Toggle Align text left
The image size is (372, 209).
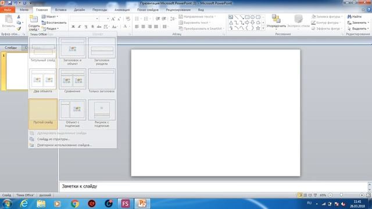(137, 27)
